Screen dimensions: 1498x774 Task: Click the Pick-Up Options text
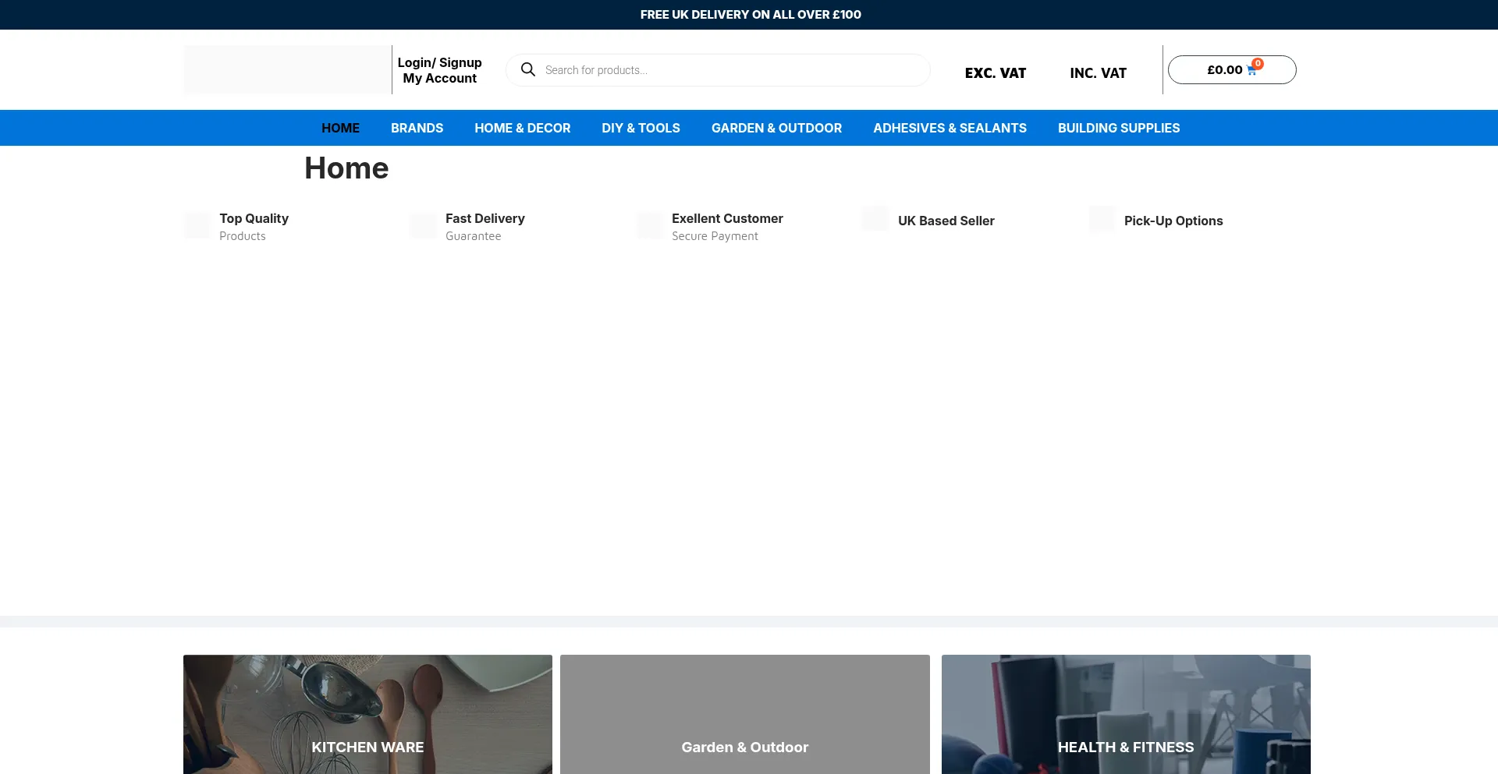(x=1173, y=221)
